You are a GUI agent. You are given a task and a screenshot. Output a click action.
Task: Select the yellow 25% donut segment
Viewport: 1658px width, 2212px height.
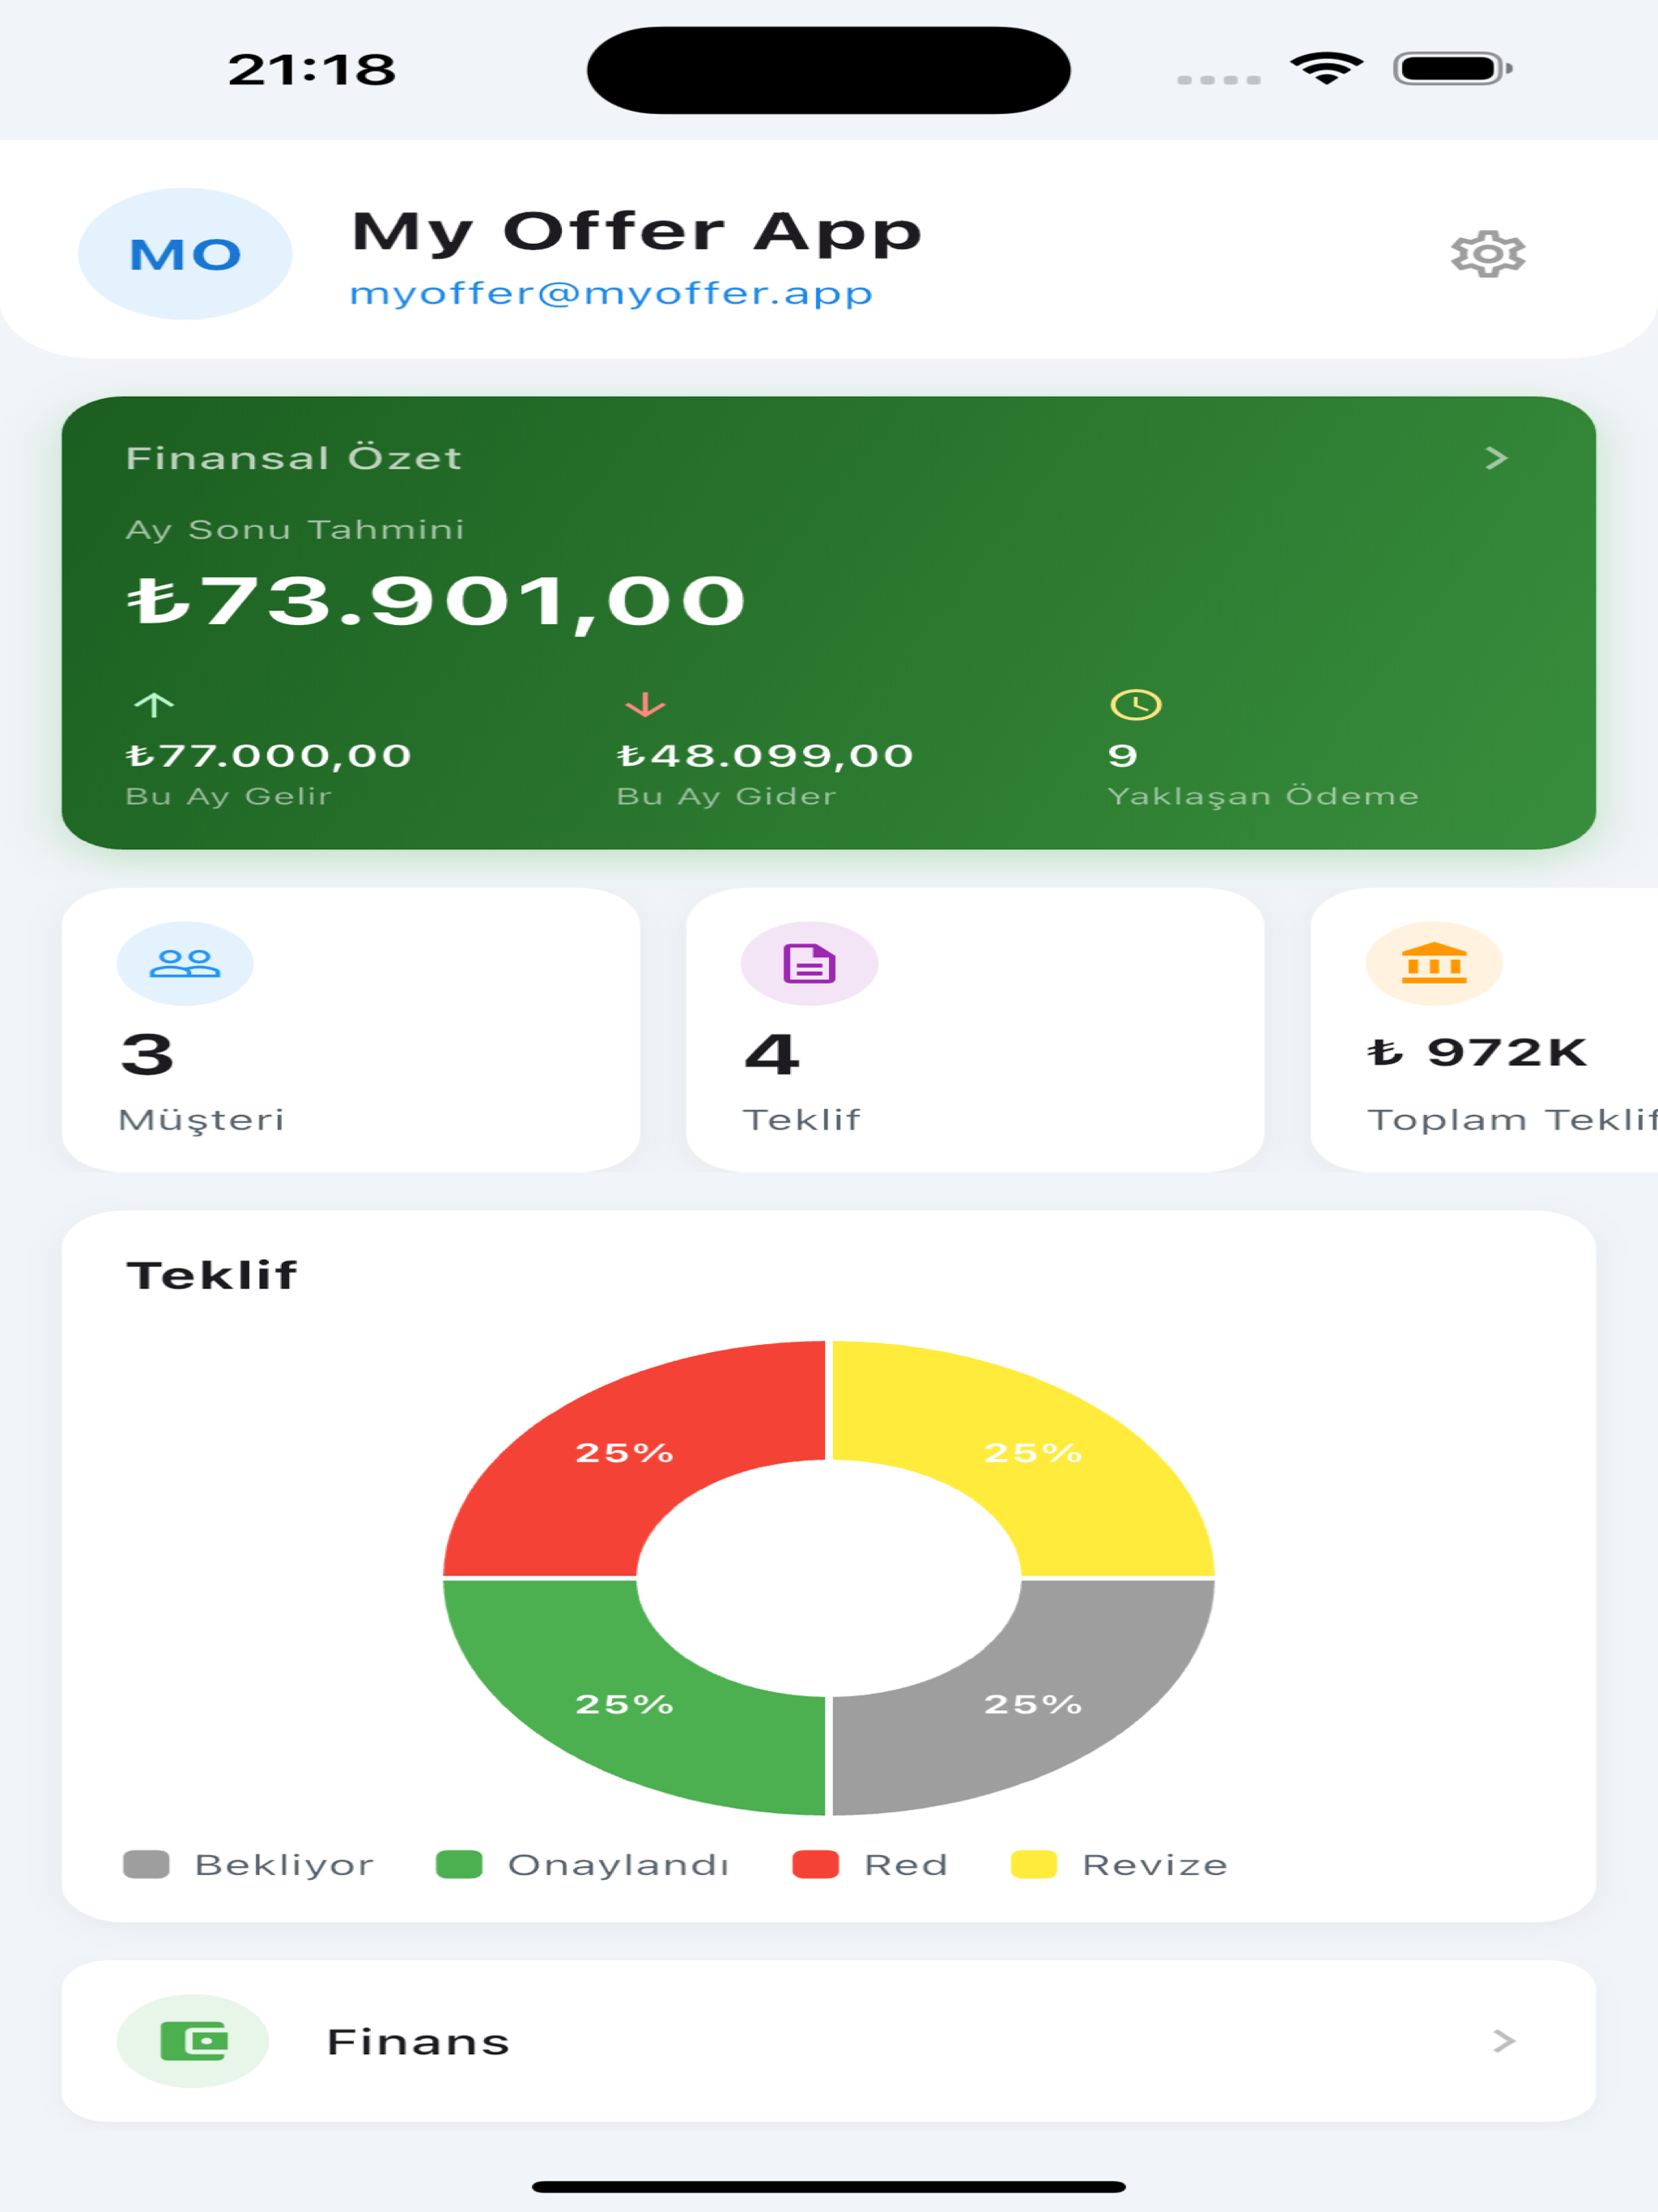click(1033, 1453)
